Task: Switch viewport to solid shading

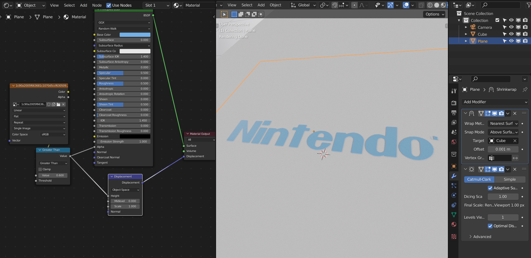Action: pos(437,5)
